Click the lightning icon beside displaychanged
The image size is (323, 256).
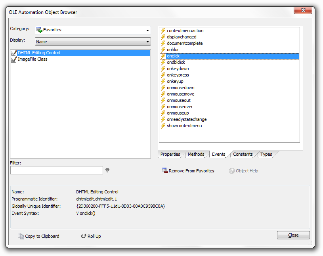pos(163,37)
